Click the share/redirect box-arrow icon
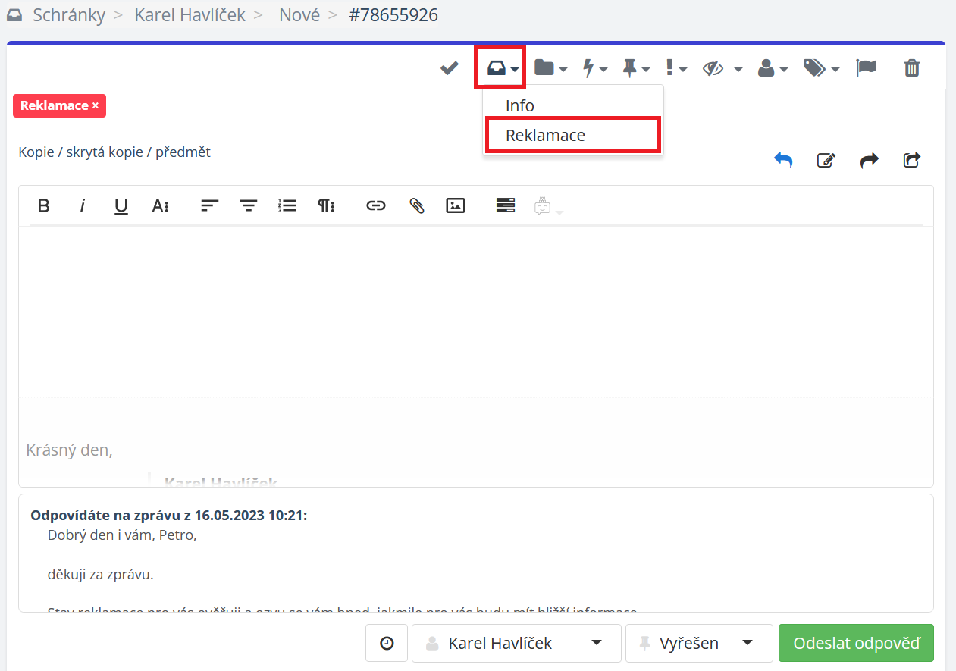956x671 pixels. (912, 160)
